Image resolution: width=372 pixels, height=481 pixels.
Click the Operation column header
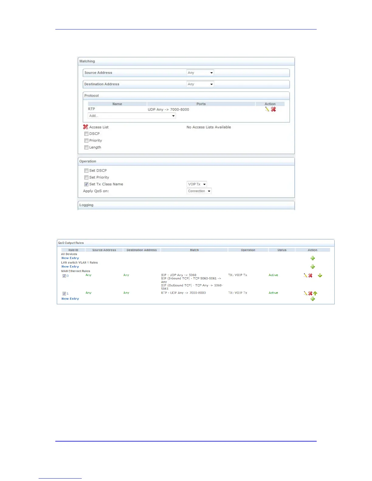pos(248,250)
